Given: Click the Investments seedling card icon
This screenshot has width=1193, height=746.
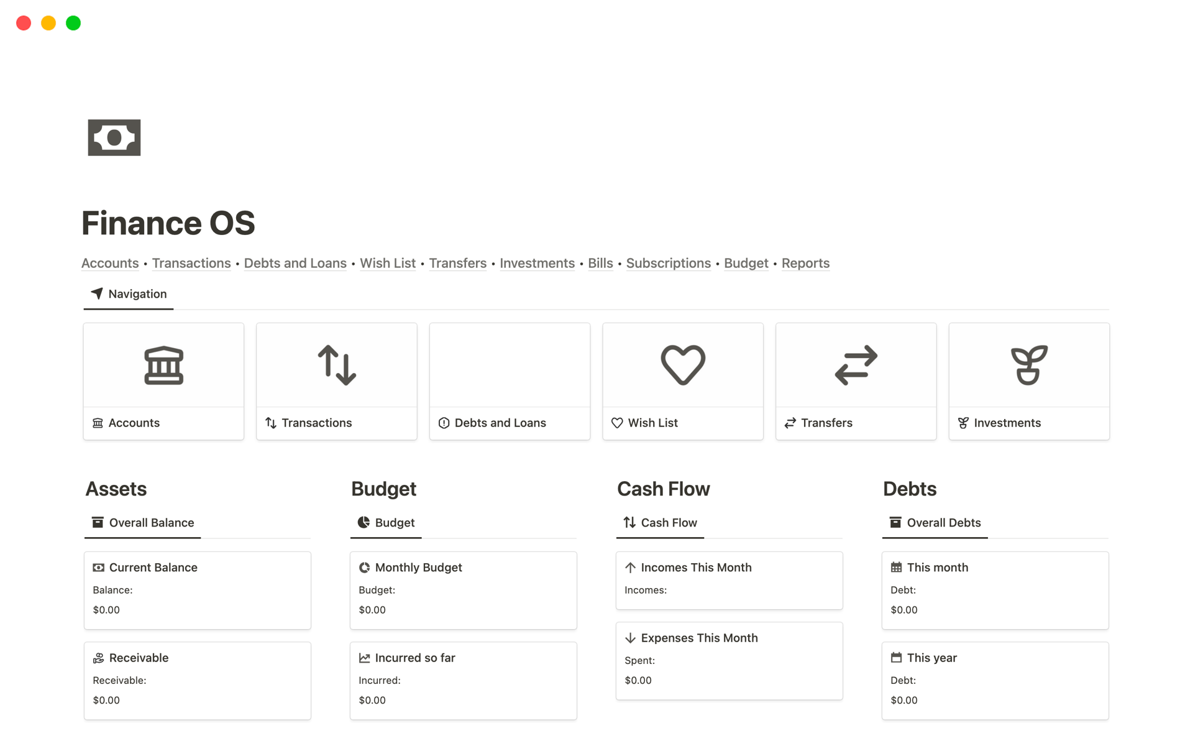Looking at the screenshot, I should [1028, 365].
